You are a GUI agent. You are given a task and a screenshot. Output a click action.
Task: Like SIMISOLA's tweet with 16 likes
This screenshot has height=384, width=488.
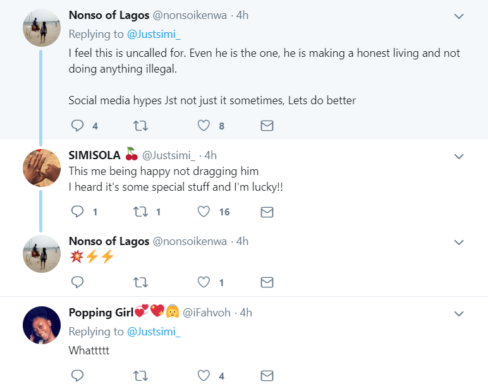(204, 212)
